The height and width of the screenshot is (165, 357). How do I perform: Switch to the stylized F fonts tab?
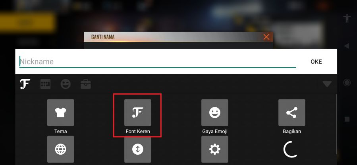(25, 84)
